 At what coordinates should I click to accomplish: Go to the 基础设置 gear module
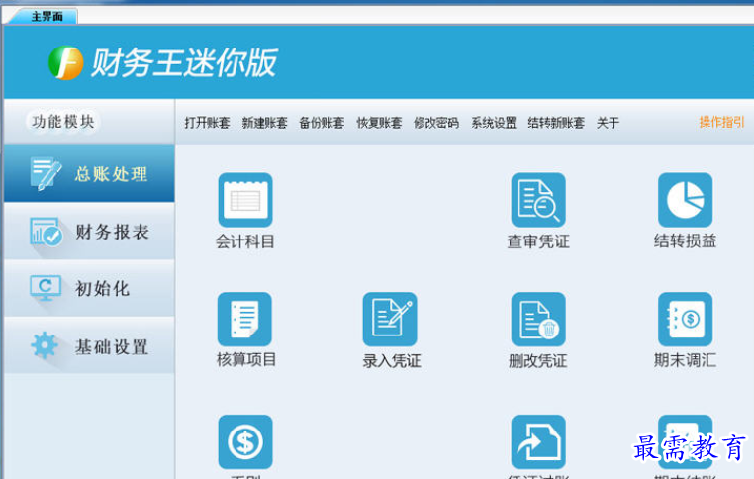coord(89,345)
